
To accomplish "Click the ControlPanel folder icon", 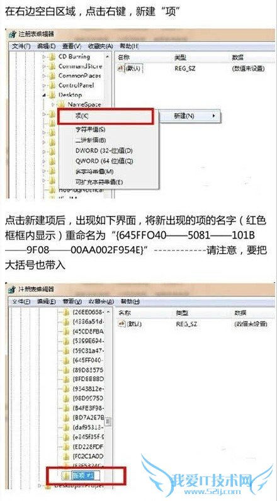I will click(x=52, y=86).
